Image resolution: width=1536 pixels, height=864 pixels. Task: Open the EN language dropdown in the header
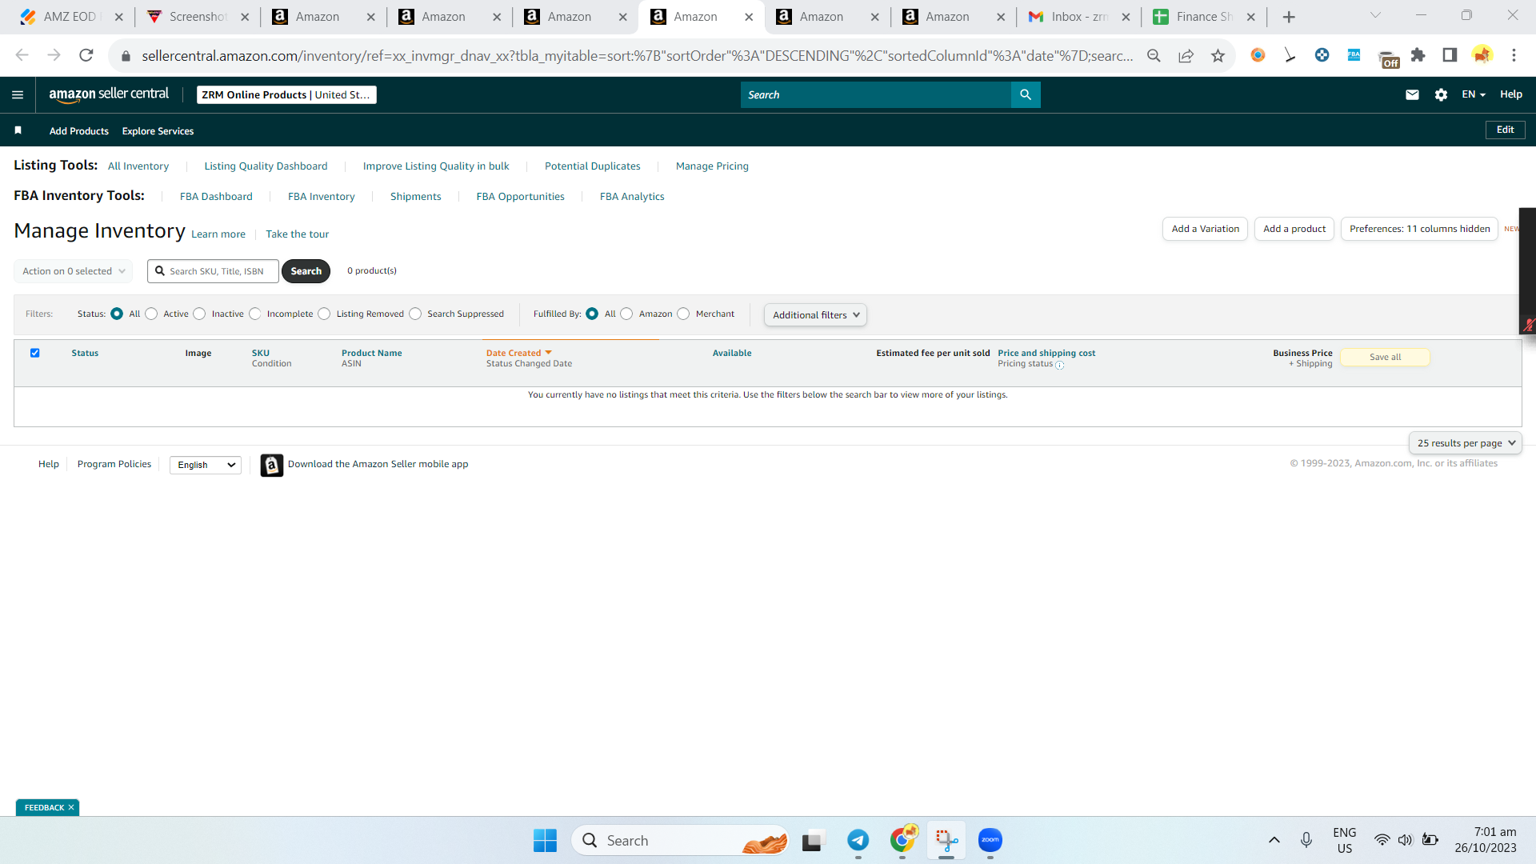tap(1474, 94)
